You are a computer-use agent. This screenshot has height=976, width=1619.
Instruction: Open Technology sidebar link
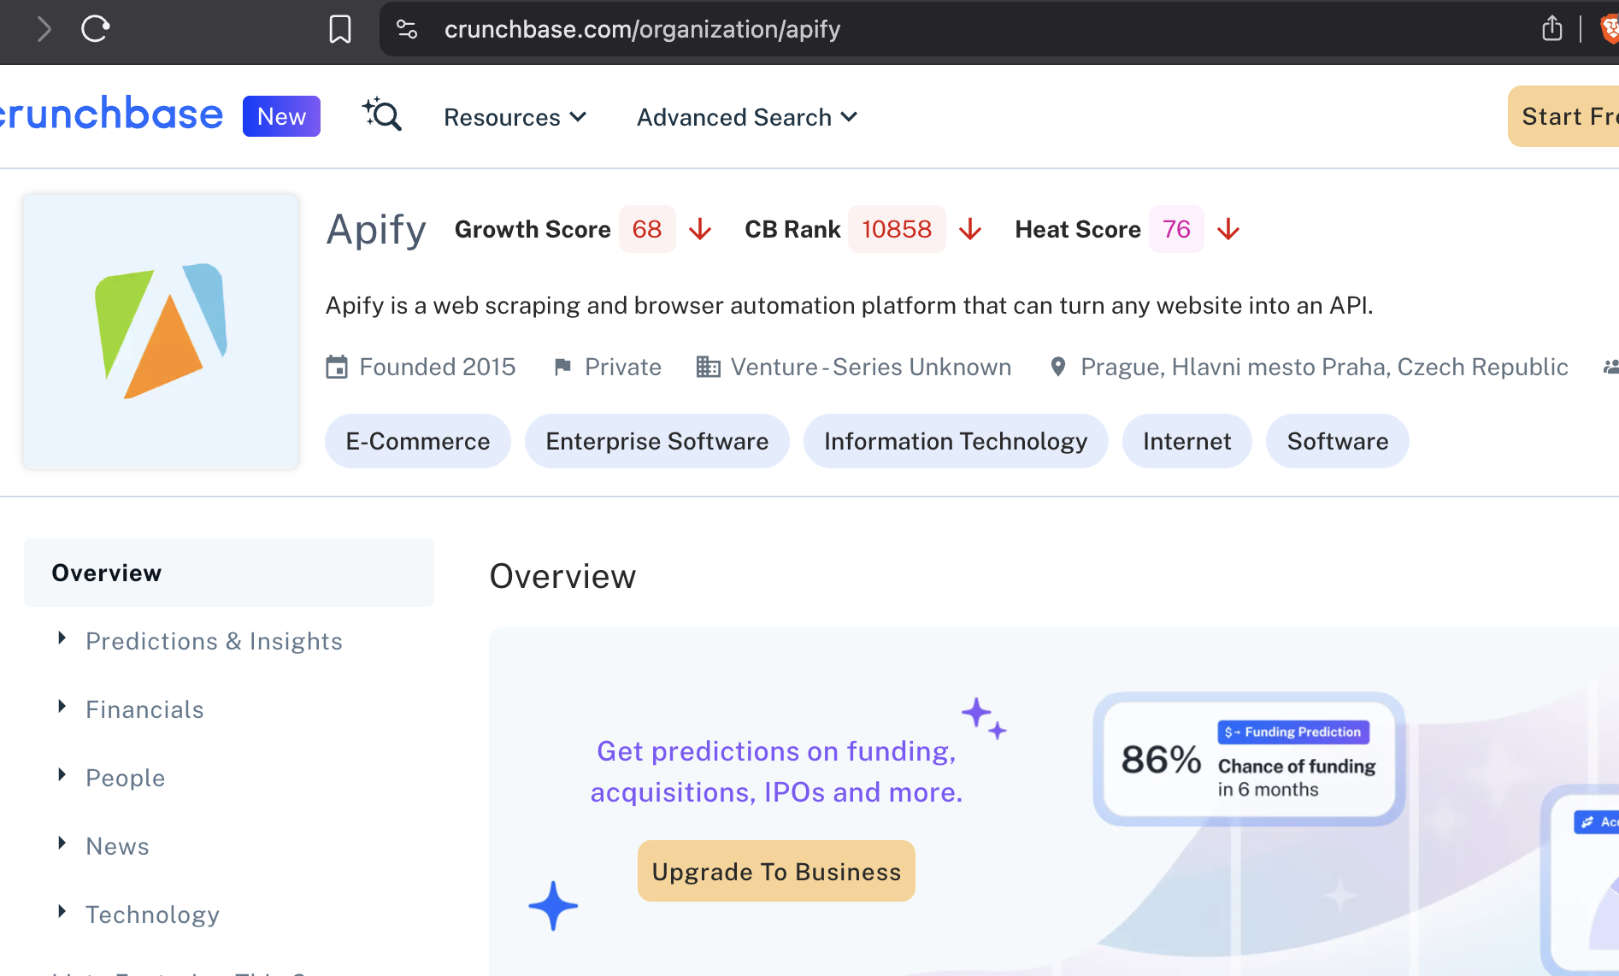152,914
